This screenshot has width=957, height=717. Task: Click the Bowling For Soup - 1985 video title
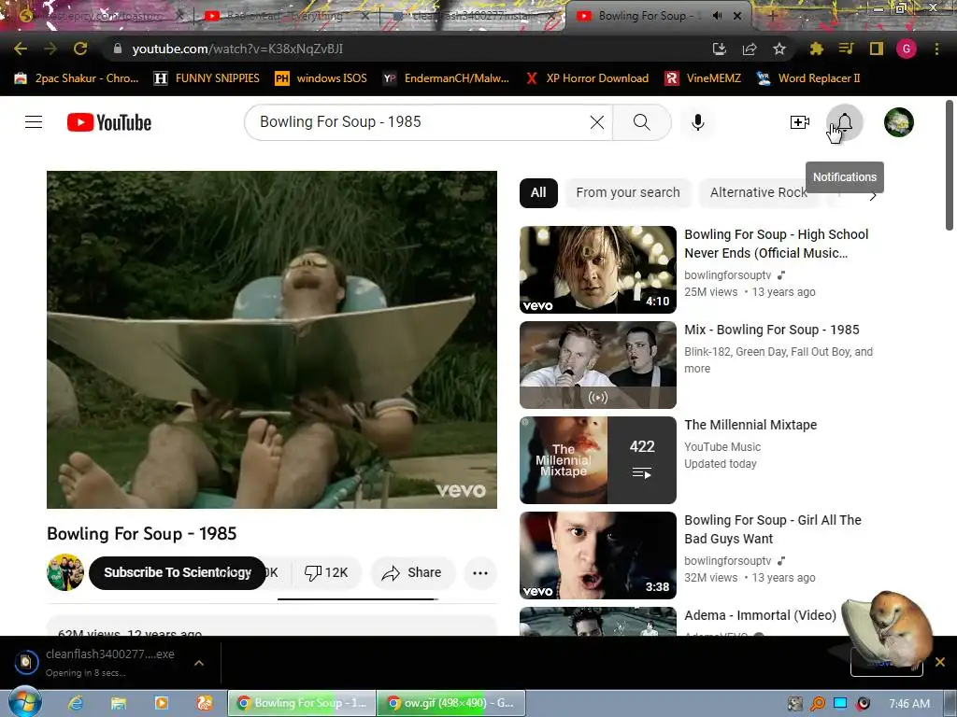click(x=142, y=534)
